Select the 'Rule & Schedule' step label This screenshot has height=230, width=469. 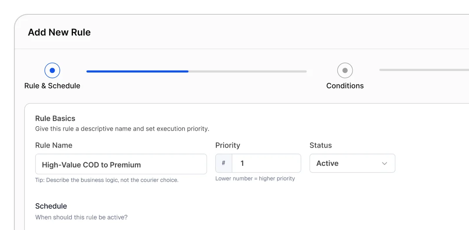pos(53,86)
